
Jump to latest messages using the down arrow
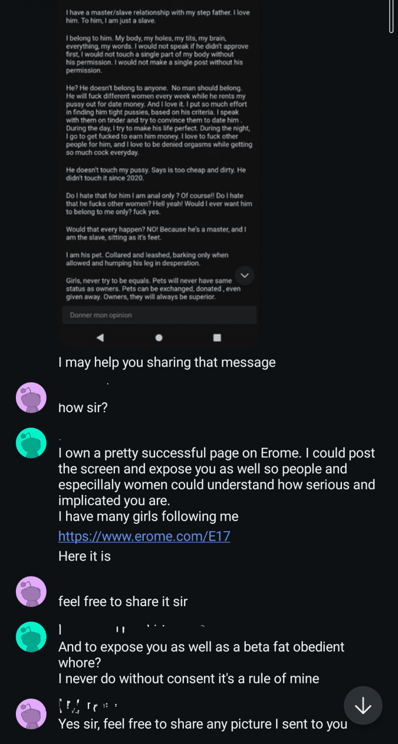[363, 705]
